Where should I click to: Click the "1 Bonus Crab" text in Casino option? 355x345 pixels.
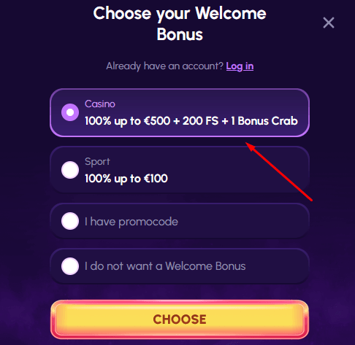point(264,121)
